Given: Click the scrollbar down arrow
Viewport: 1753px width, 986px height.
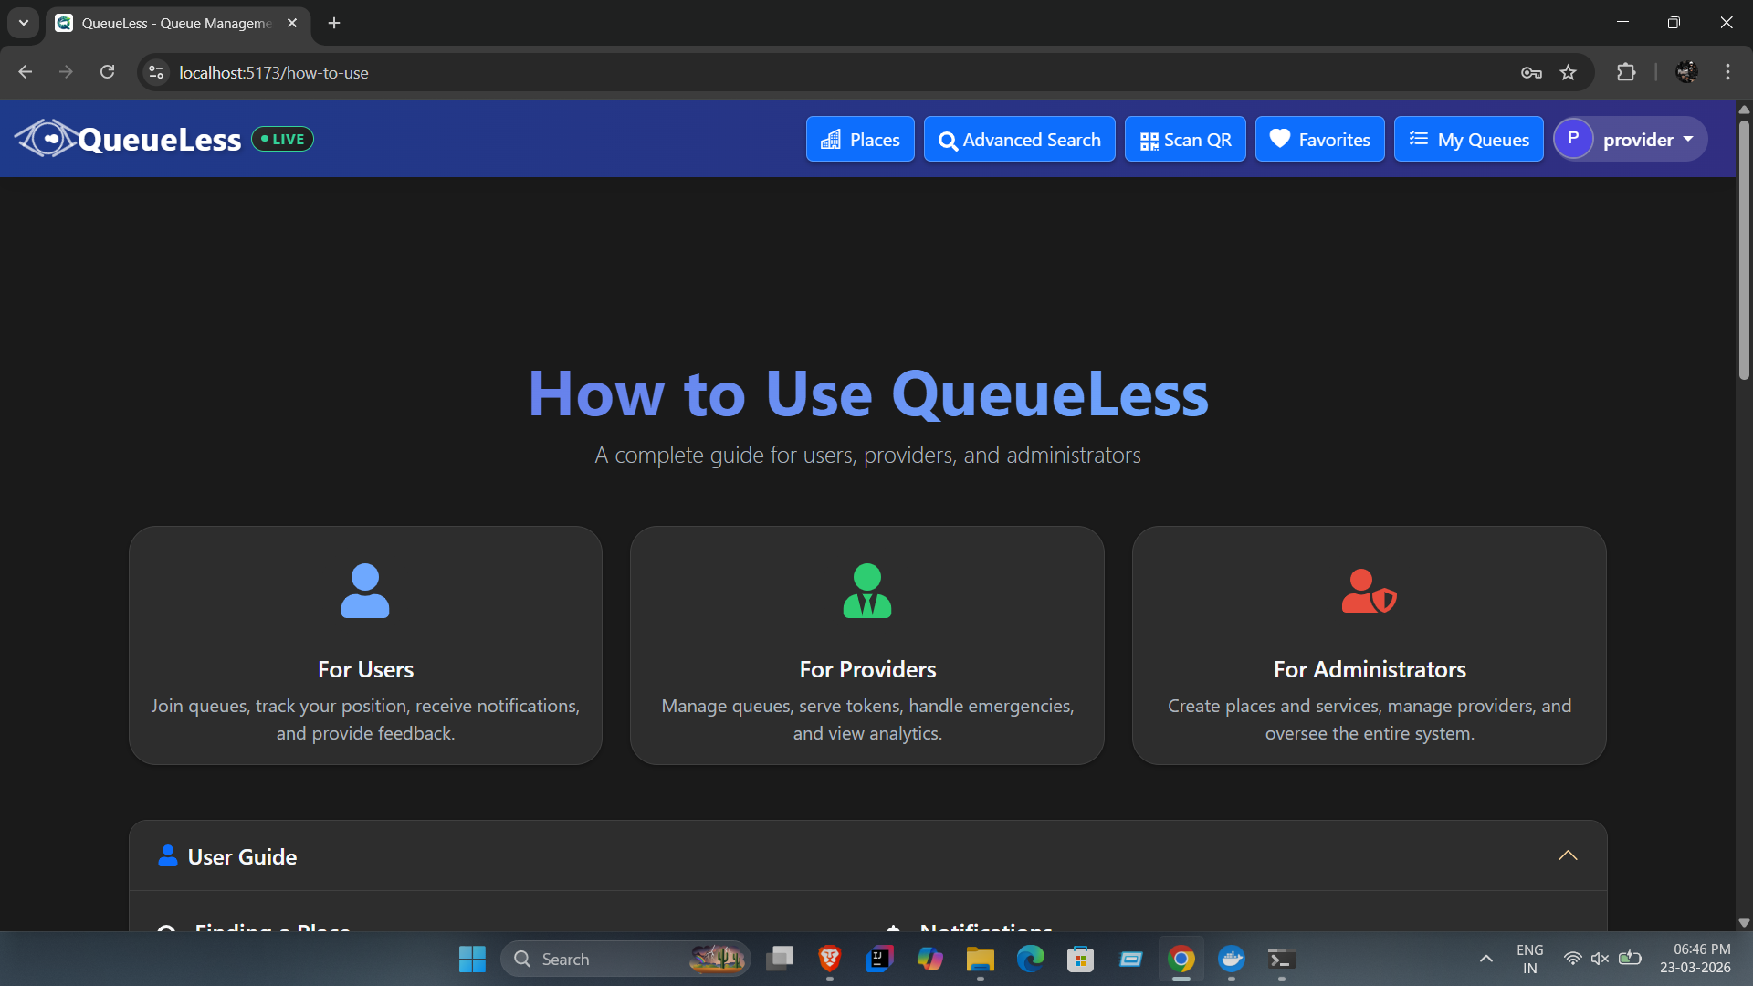Looking at the screenshot, I should point(1744,923).
